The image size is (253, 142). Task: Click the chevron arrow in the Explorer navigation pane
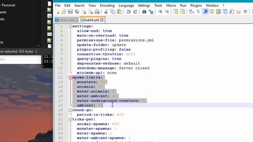click(38, 46)
